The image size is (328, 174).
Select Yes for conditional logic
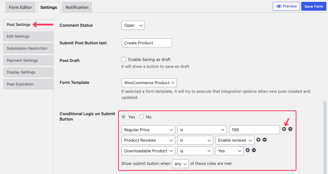pyautogui.click(x=124, y=117)
